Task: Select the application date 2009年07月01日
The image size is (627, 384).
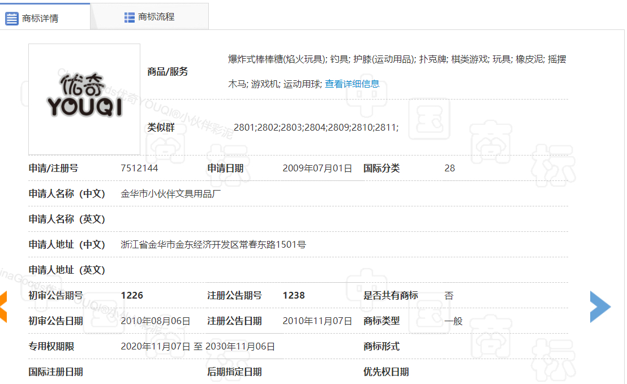Action: [317, 168]
